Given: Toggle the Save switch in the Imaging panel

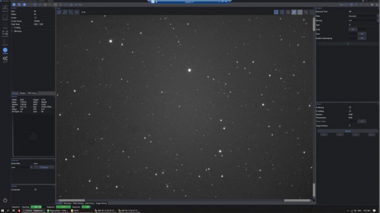Looking at the screenshot, I should (x=362, y=34).
